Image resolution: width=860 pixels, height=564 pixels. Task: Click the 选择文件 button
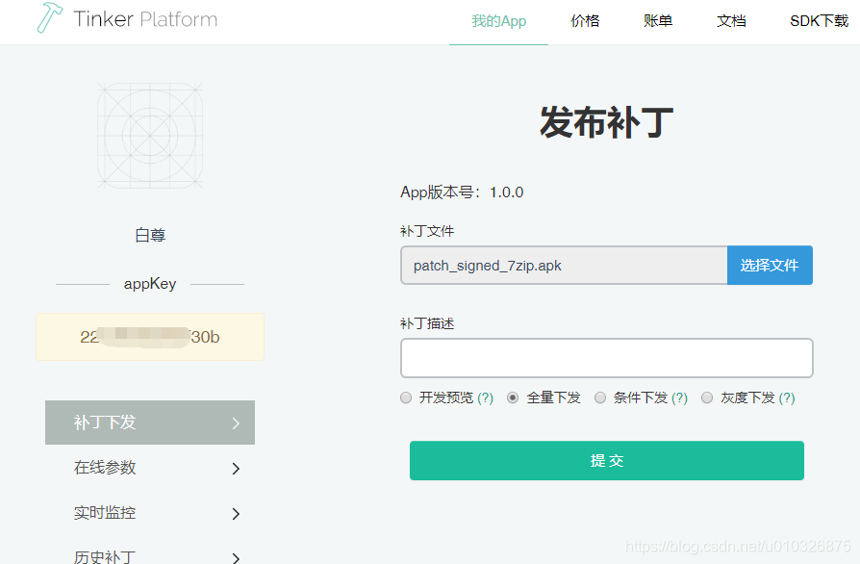pyautogui.click(x=770, y=265)
